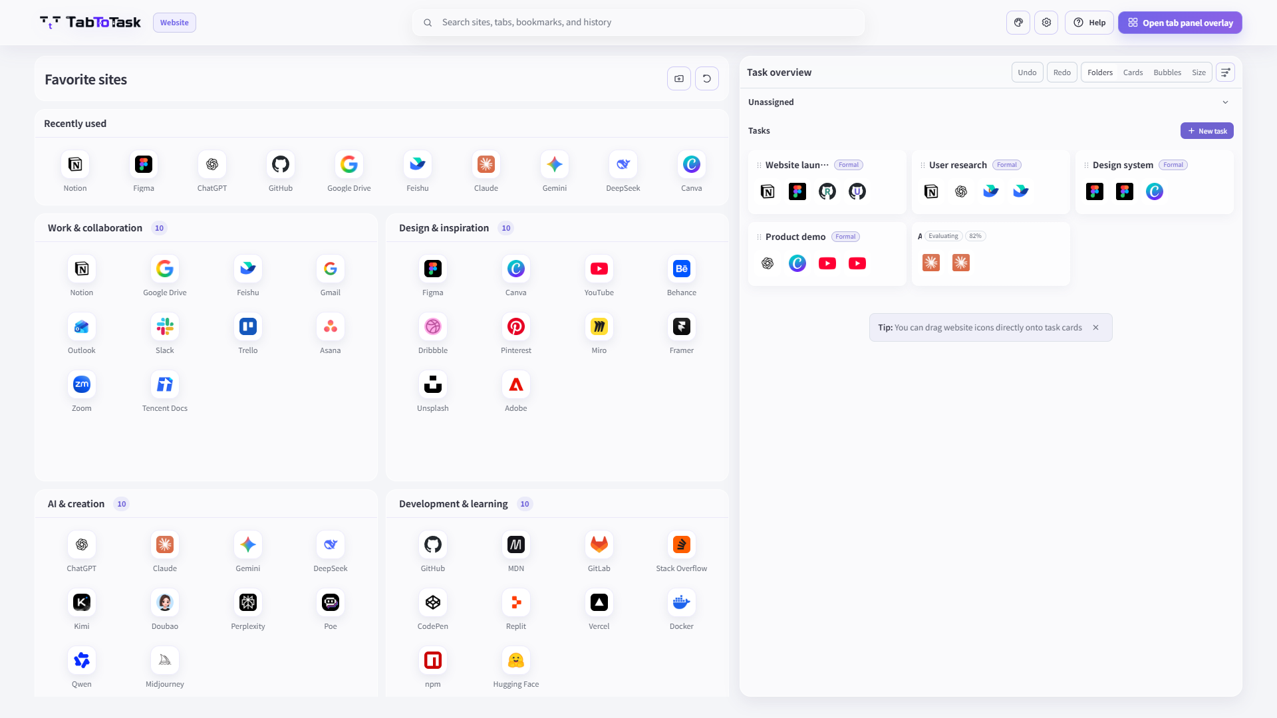Select the Design system task card title

[1123, 165]
